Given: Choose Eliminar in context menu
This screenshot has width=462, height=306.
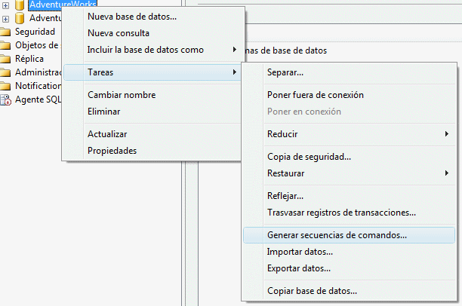Looking at the screenshot, I should click(x=152, y=112).
